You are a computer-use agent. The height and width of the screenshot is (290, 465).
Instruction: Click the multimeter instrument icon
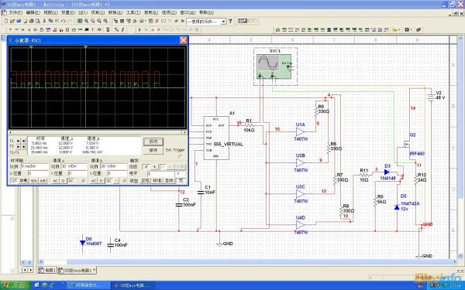[277, 29]
